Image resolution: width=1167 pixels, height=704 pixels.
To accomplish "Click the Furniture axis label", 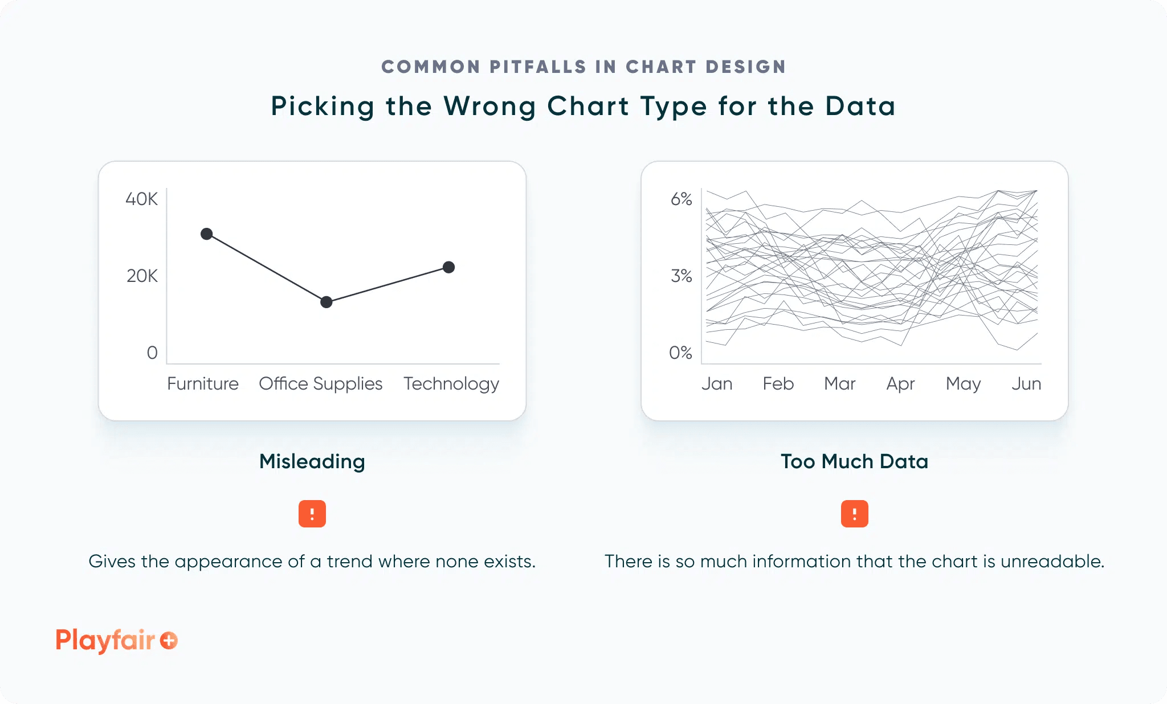I will tap(203, 384).
